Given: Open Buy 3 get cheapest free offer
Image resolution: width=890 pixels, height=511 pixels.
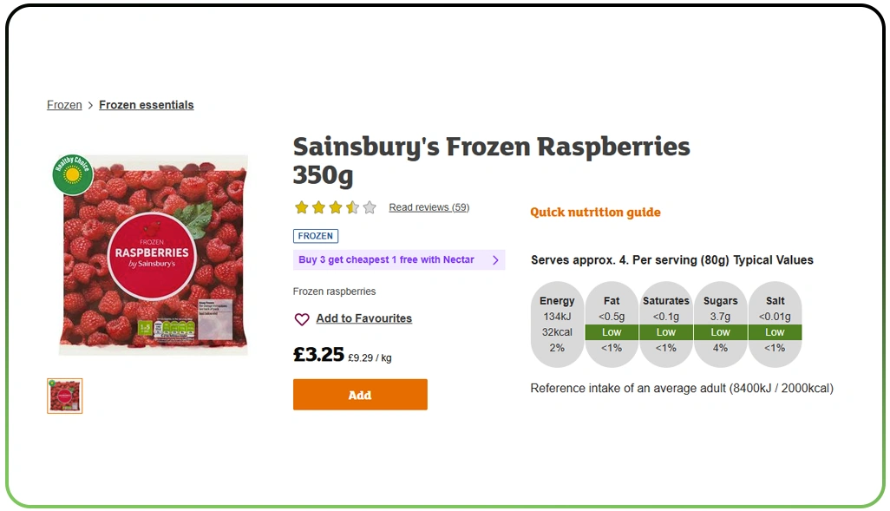Looking at the screenshot, I should 386,260.
